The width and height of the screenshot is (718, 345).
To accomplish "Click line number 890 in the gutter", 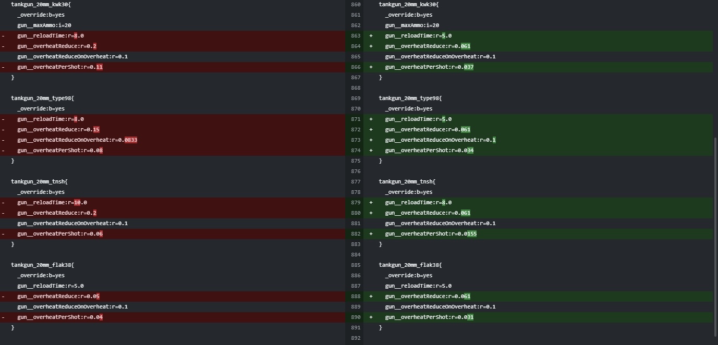I will pos(356,317).
